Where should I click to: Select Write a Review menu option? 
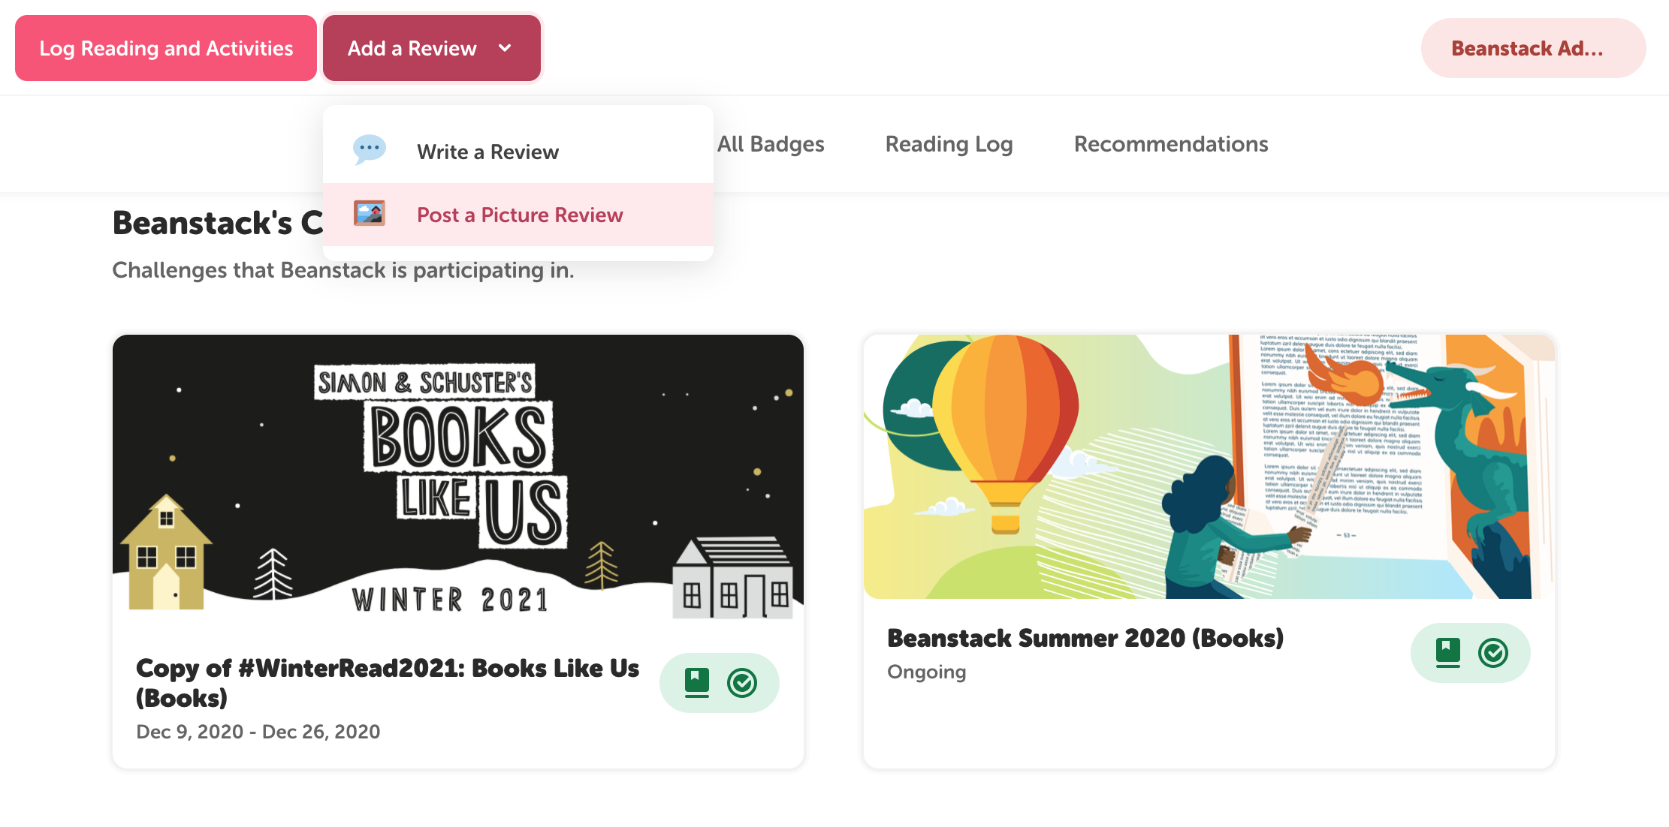(487, 152)
